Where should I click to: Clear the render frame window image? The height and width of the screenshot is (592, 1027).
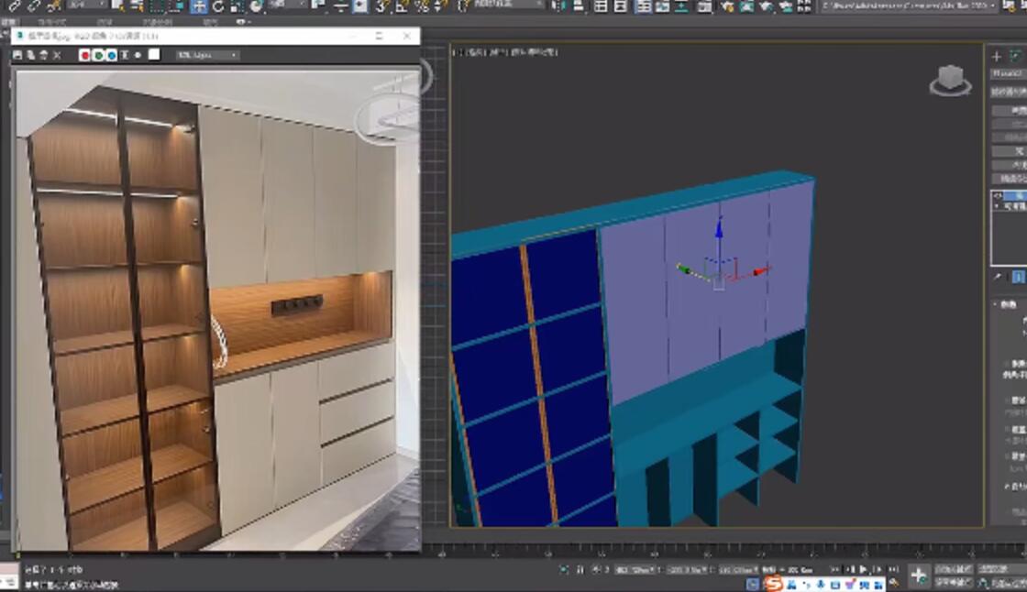pos(58,55)
